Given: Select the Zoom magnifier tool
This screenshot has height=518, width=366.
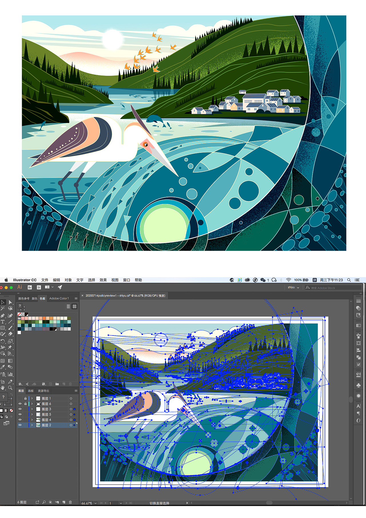Looking at the screenshot, I should (10, 388).
